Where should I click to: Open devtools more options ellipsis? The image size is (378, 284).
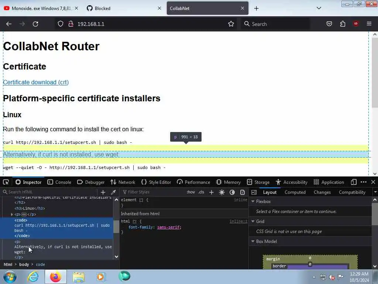coord(364,182)
